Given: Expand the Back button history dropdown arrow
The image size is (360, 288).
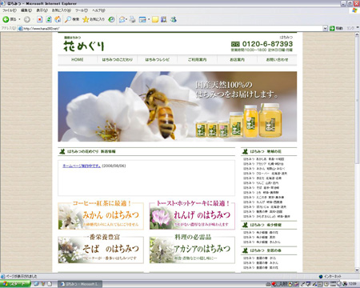Looking at the screenshot, I should pyautogui.click(x=19, y=19).
